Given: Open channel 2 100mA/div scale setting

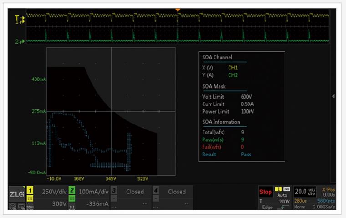Looking at the screenshot, I should pyautogui.click(x=93, y=192).
